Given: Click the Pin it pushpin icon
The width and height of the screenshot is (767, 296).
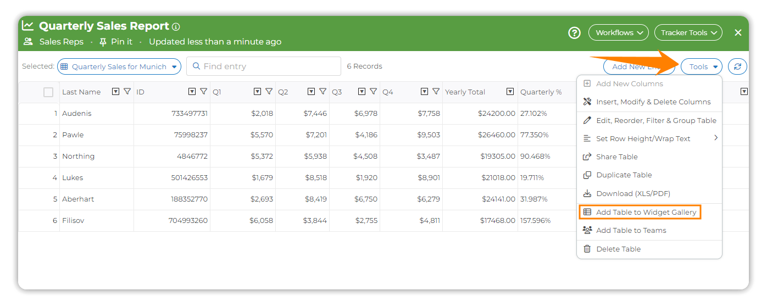Looking at the screenshot, I should click(x=103, y=42).
